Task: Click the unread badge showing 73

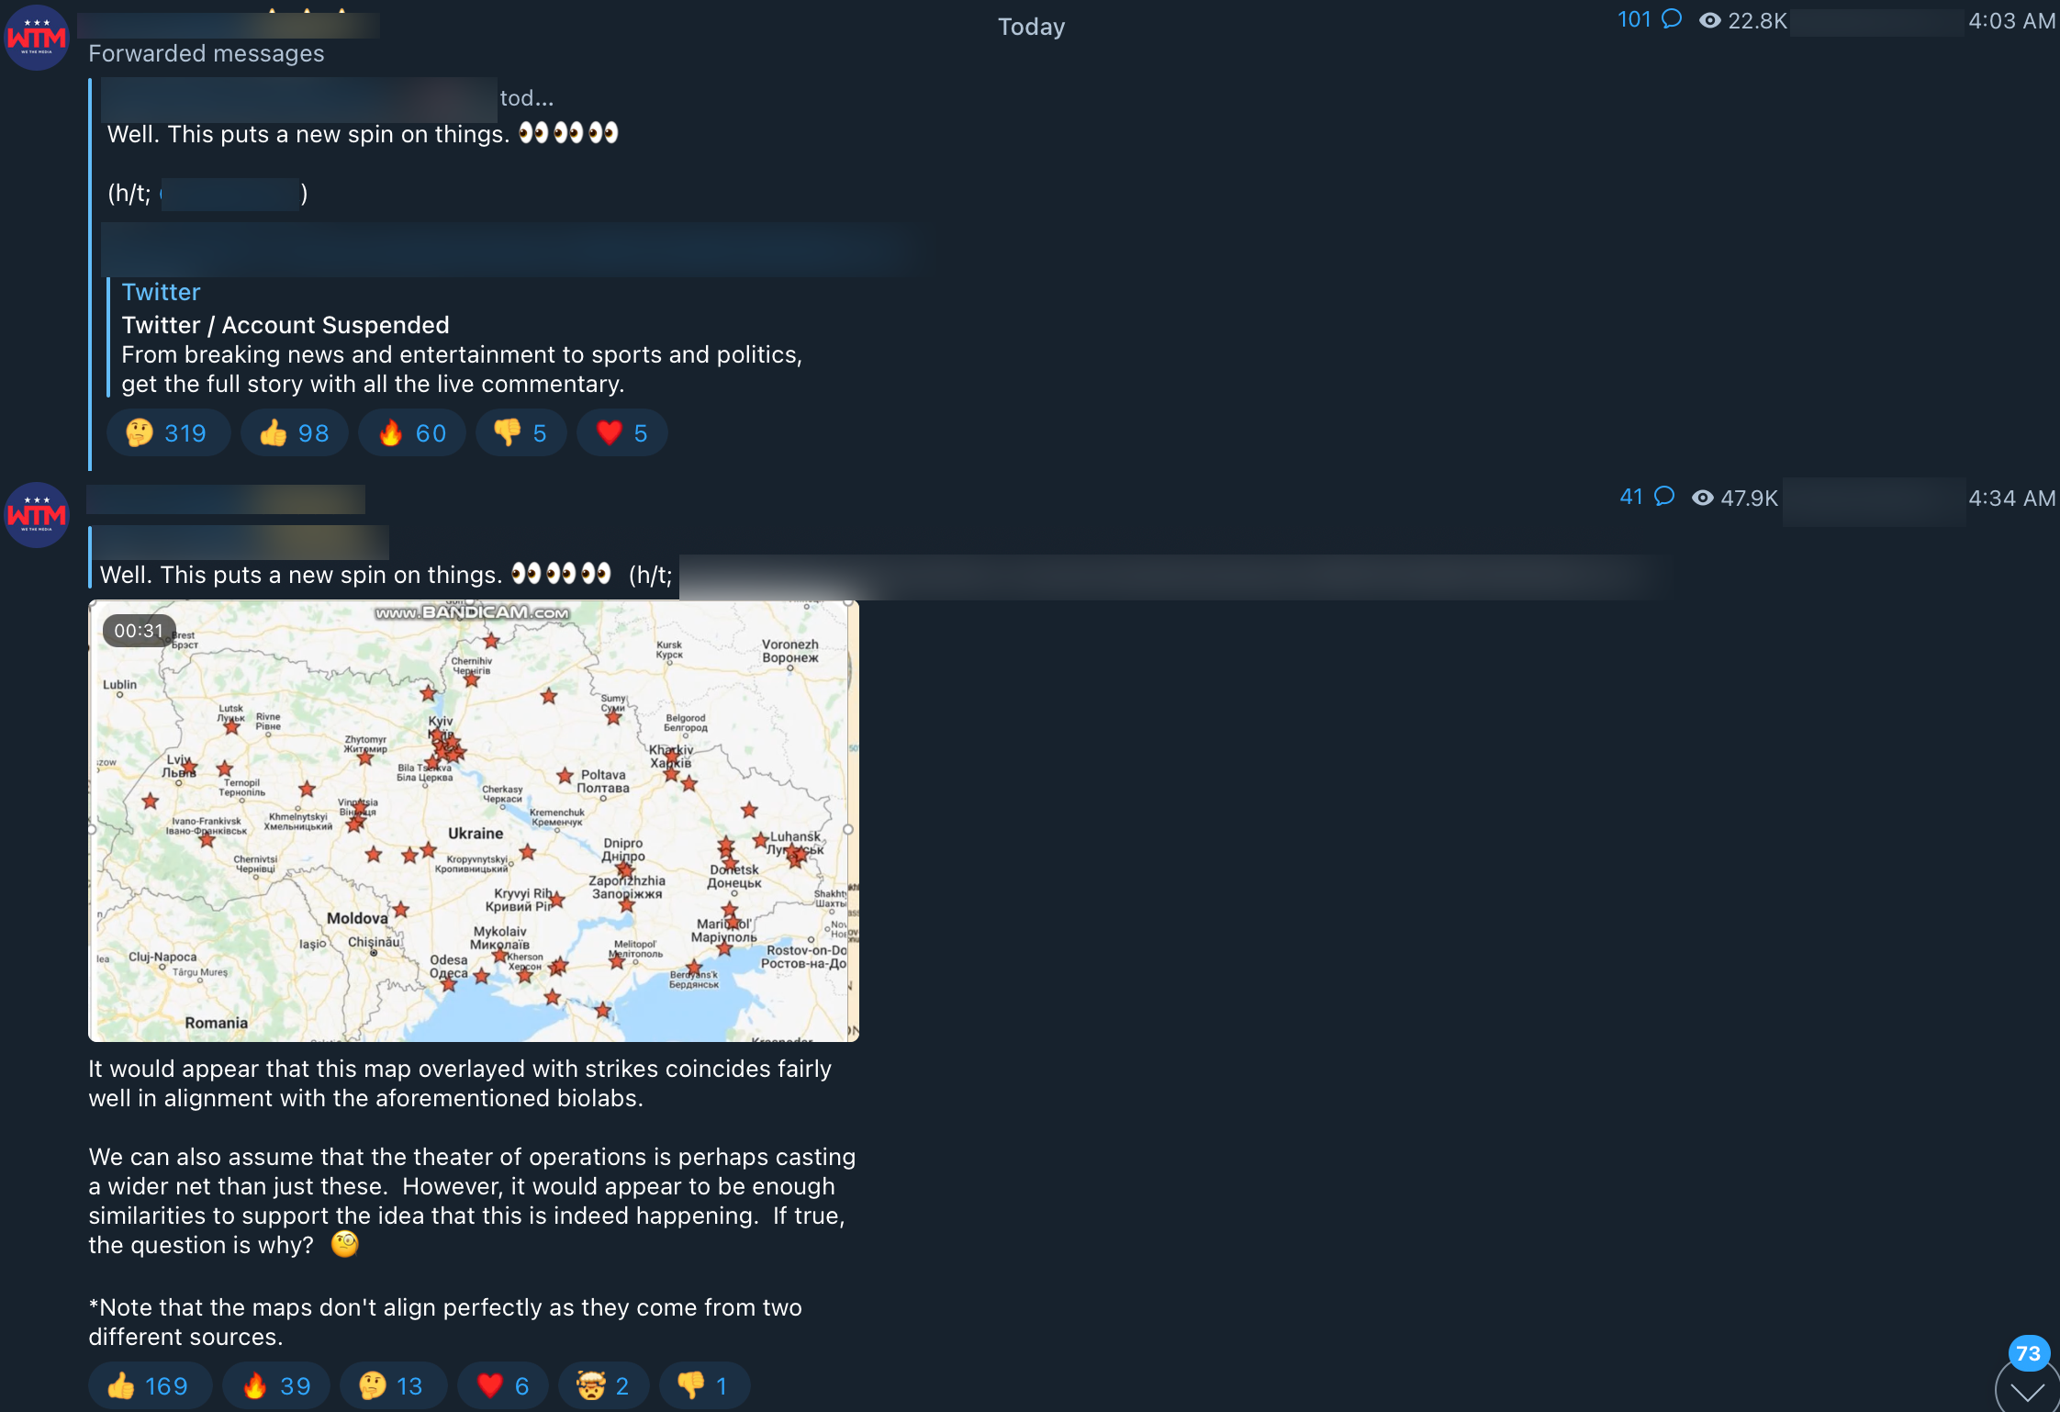Action: [x=2029, y=1353]
